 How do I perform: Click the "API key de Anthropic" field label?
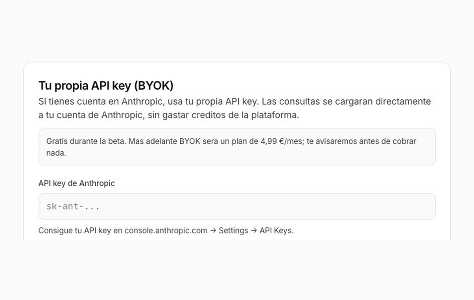(x=77, y=184)
